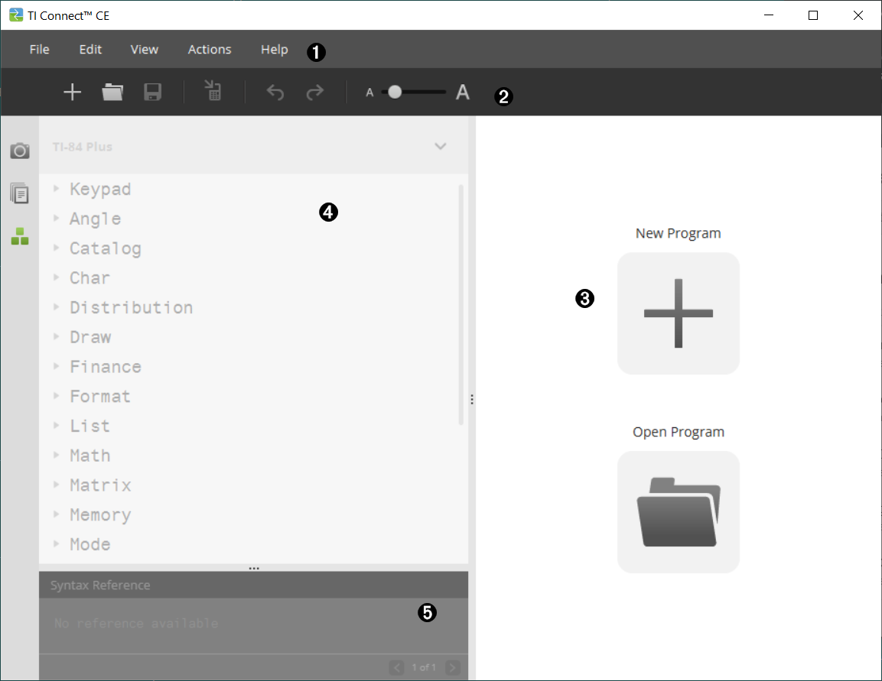The width and height of the screenshot is (882, 681).
Task: Click the font size slider handle
Action: coord(395,92)
